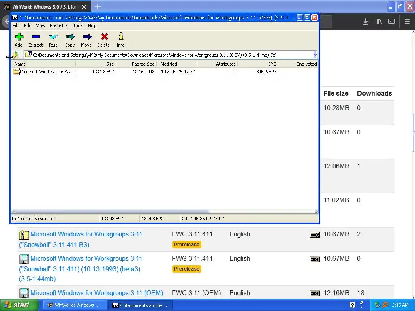
Task: Click the safely remove hardware tray icon
Action: click(x=377, y=305)
